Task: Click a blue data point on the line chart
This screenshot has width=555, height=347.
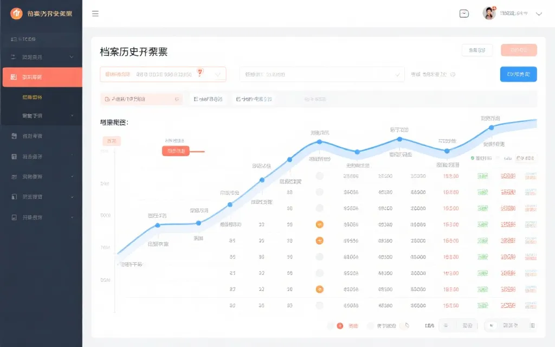Action: 320,141
